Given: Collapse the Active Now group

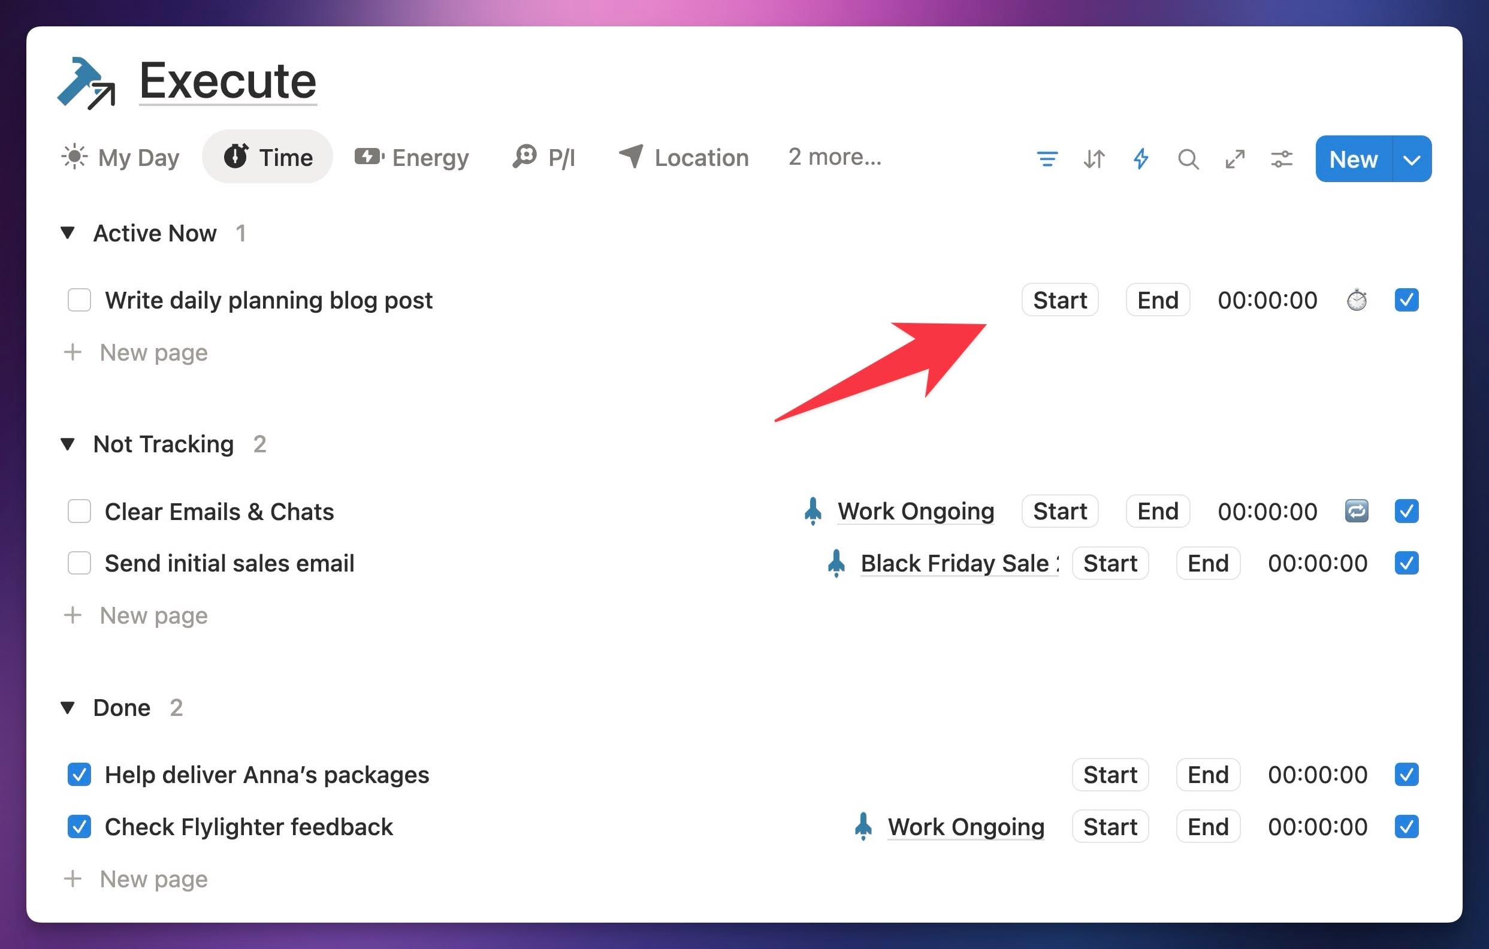Looking at the screenshot, I should pyautogui.click(x=68, y=233).
